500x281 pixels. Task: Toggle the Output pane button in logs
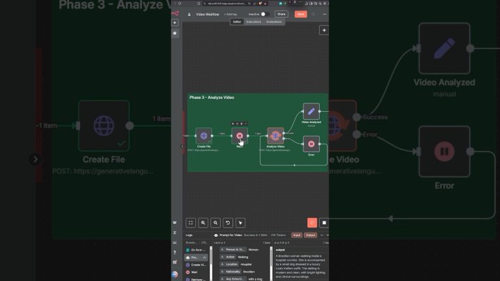coord(311,235)
